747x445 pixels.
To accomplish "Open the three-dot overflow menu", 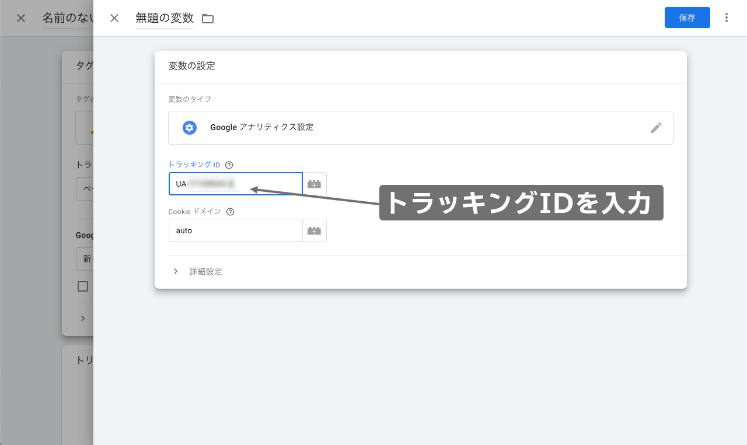I will pyautogui.click(x=727, y=17).
